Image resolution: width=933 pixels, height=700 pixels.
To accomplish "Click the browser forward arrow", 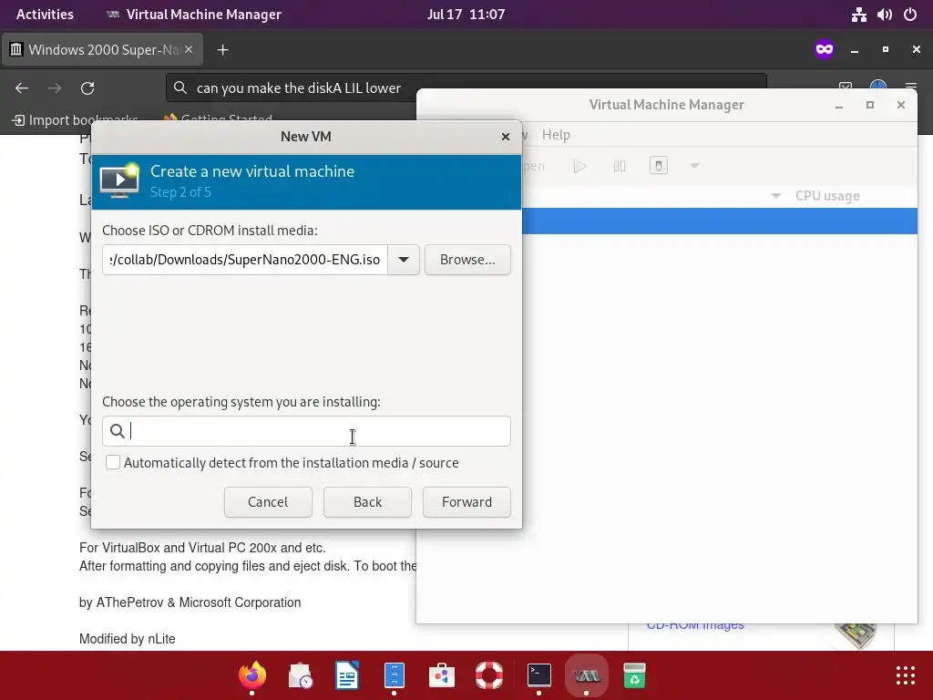I will pyautogui.click(x=55, y=88).
